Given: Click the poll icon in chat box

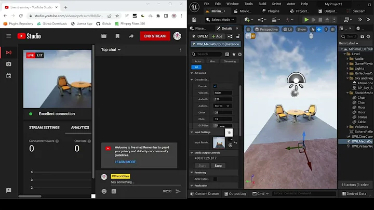Looking at the screenshot, I should pos(114,191).
